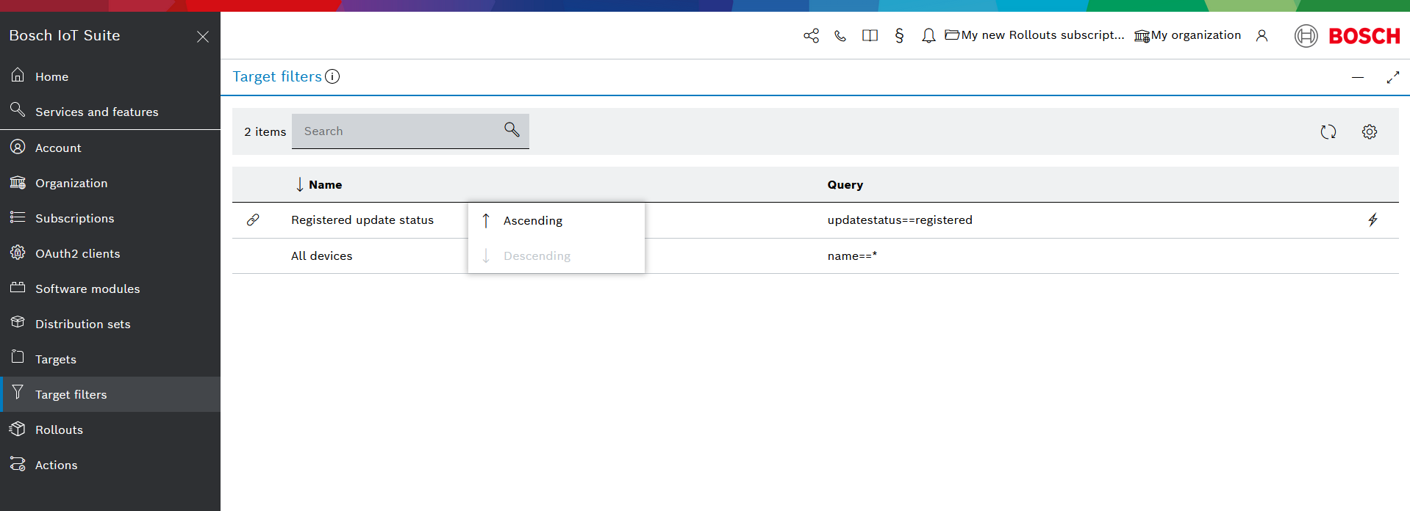Open documentation book icon
1410x511 pixels.
point(870,35)
